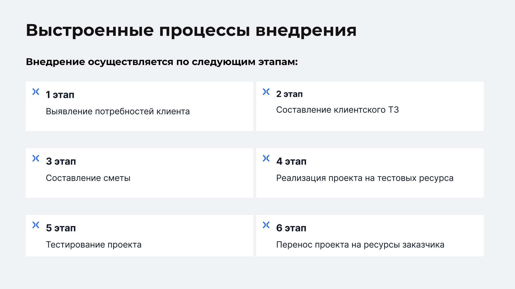
Task: Click the blue icon beside 1 этап
Action: pos(36,92)
